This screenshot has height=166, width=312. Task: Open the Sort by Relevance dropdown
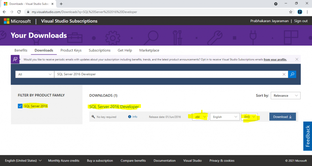[285, 96]
